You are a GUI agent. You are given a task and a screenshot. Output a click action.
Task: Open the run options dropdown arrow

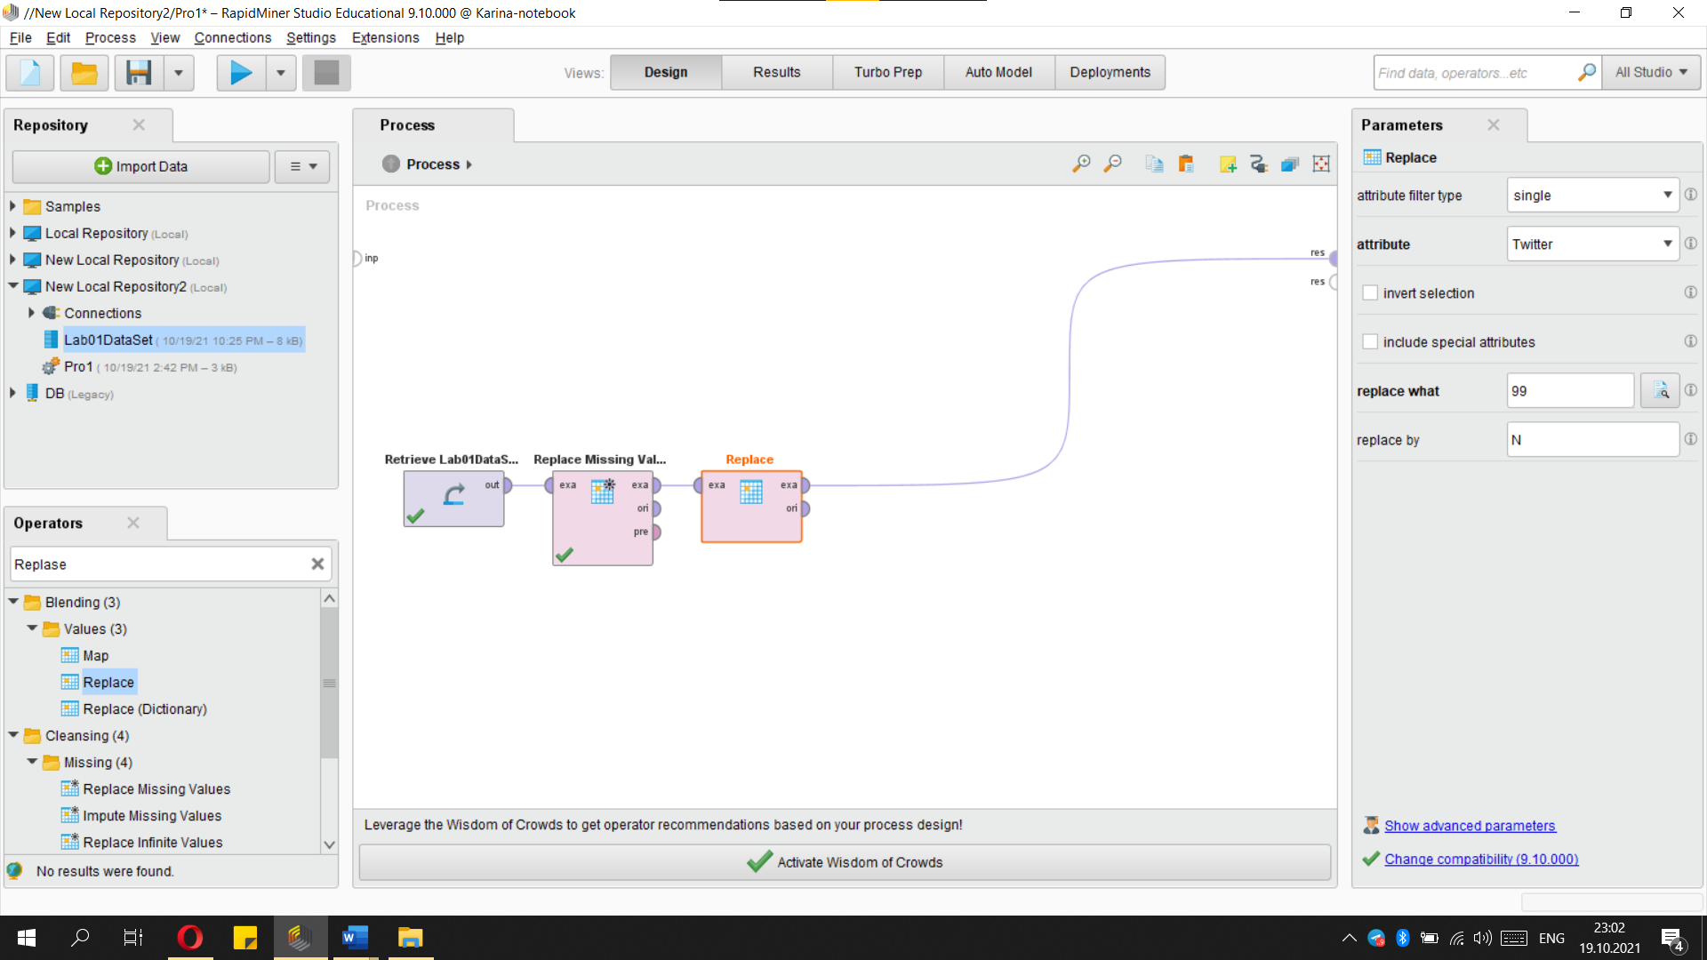point(281,72)
